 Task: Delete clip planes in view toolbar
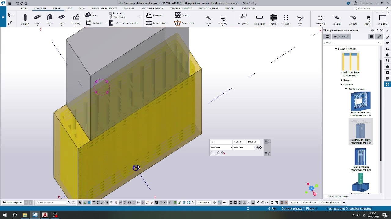pos(223,153)
